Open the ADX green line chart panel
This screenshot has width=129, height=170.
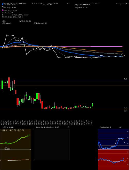point(15,139)
